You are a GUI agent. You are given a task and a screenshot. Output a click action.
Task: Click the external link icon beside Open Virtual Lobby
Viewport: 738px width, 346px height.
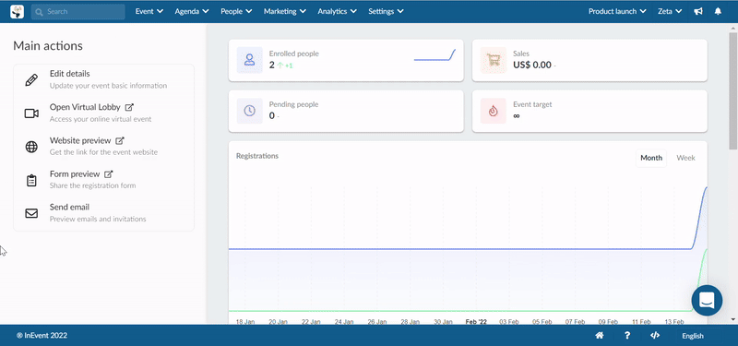(129, 107)
